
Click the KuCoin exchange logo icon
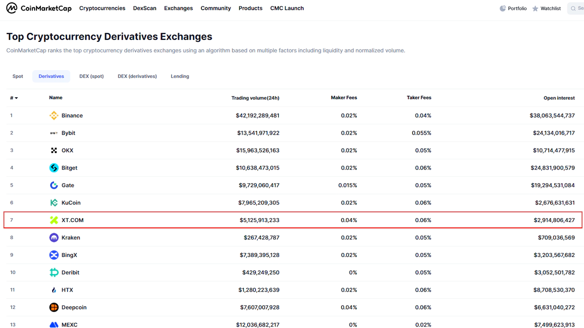(x=54, y=203)
